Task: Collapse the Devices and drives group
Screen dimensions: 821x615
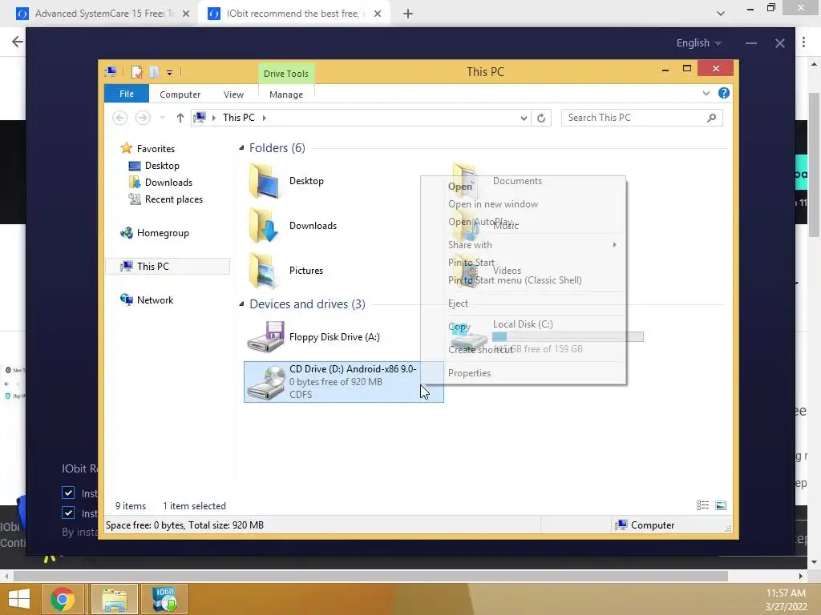Action: [241, 303]
